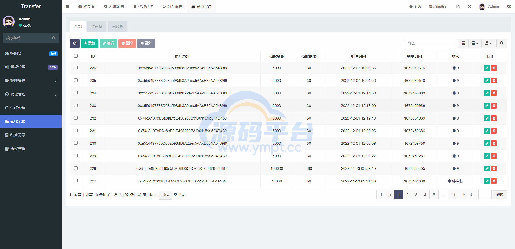The width and height of the screenshot is (515, 249).
Task: Check the checkbox for record 234
Action: [76, 93]
